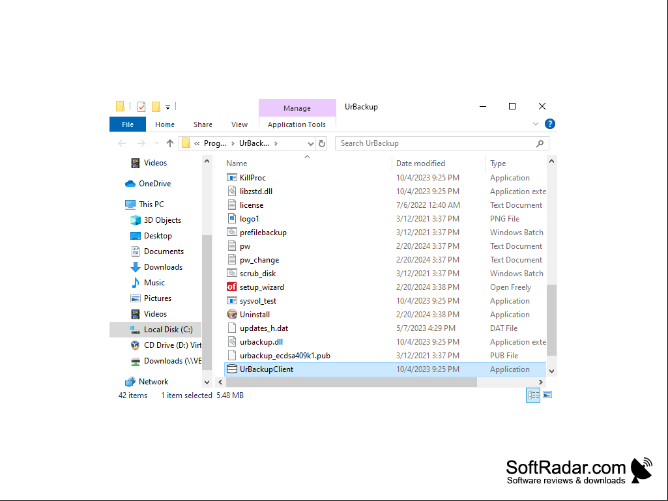Image resolution: width=668 pixels, height=501 pixels.
Task: Click the Back navigation arrow
Action: pyautogui.click(x=123, y=143)
